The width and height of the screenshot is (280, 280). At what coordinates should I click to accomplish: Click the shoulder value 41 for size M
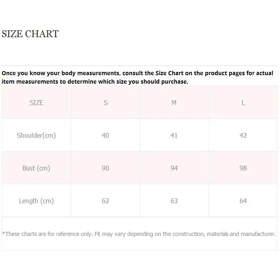pos(174,135)
